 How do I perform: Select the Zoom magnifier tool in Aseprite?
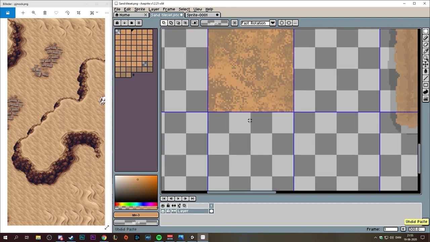click(426, 58)
